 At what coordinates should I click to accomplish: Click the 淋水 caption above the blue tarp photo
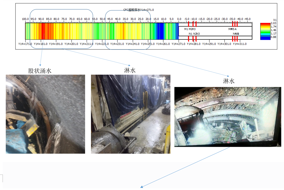point(130,70)
